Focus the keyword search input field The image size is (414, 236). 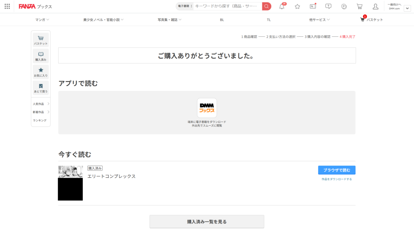tap(227, 6)
